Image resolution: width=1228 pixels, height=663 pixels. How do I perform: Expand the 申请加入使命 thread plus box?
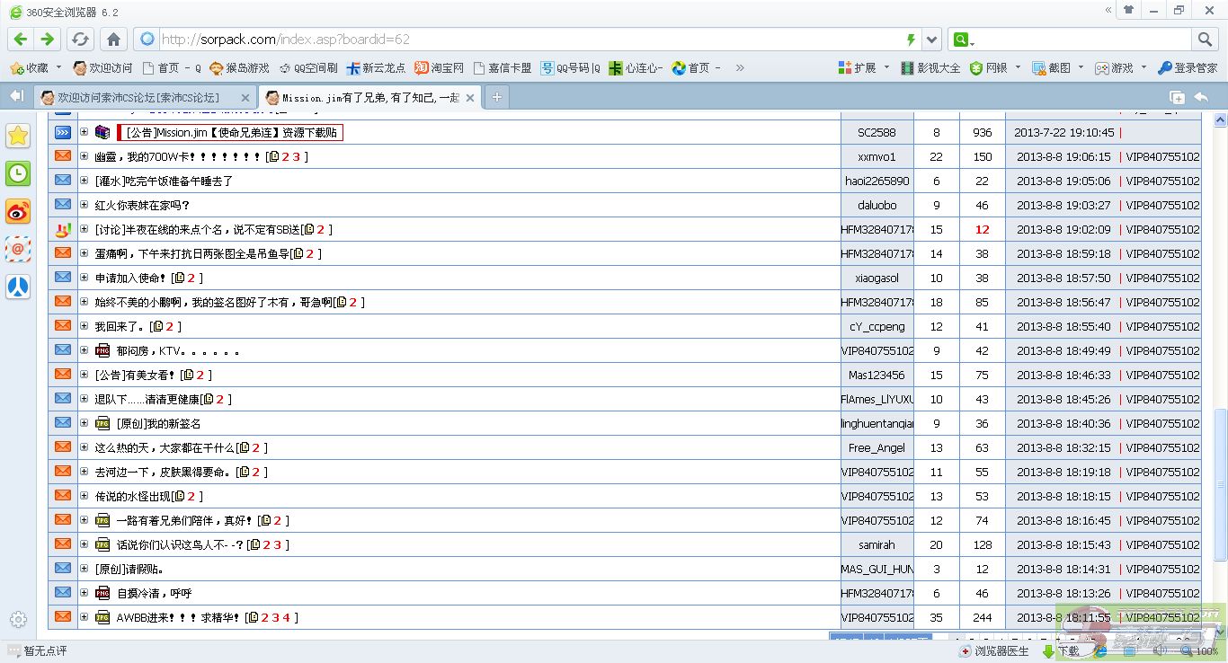(x=84, y=278)
